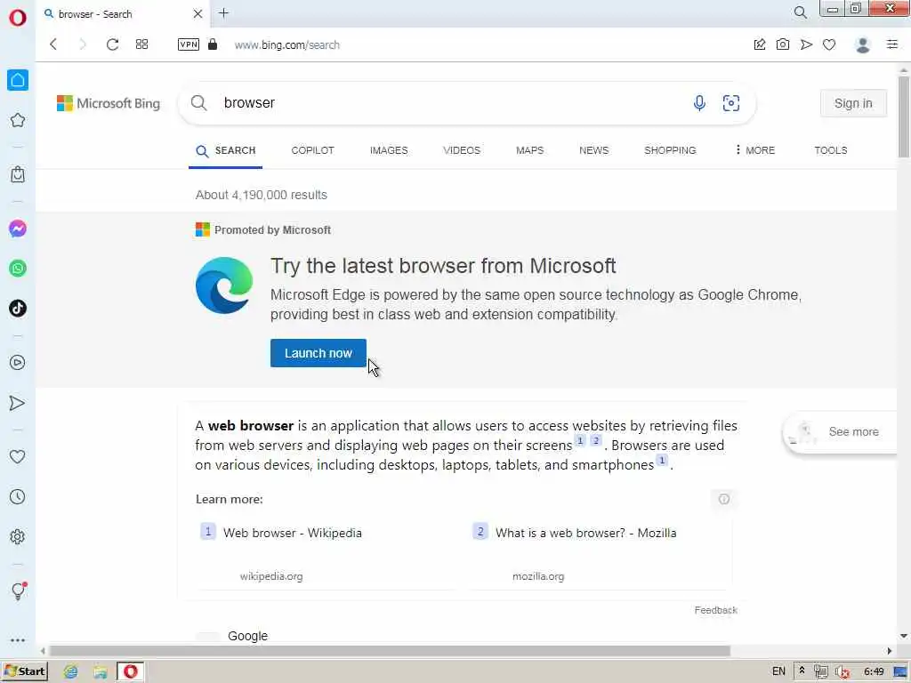This screenshot has width=911, height=683.
Task: Open the sidebar Home icon
Action: point(18,80)
